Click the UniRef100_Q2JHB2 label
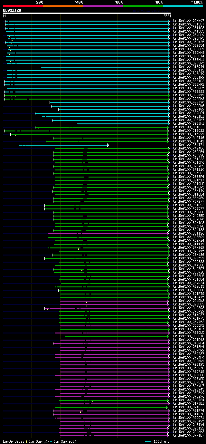Image resolution: width=206 pixels, height=444 pixels. tap(189, 304)
